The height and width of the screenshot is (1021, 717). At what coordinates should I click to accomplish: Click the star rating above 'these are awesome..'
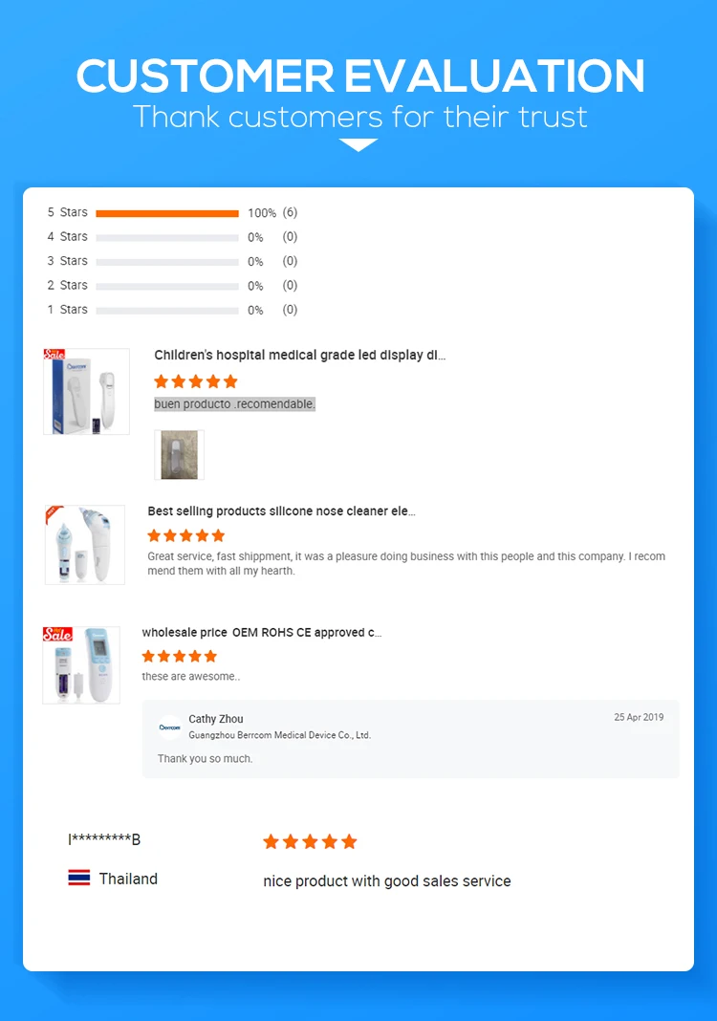coord(180,656)
